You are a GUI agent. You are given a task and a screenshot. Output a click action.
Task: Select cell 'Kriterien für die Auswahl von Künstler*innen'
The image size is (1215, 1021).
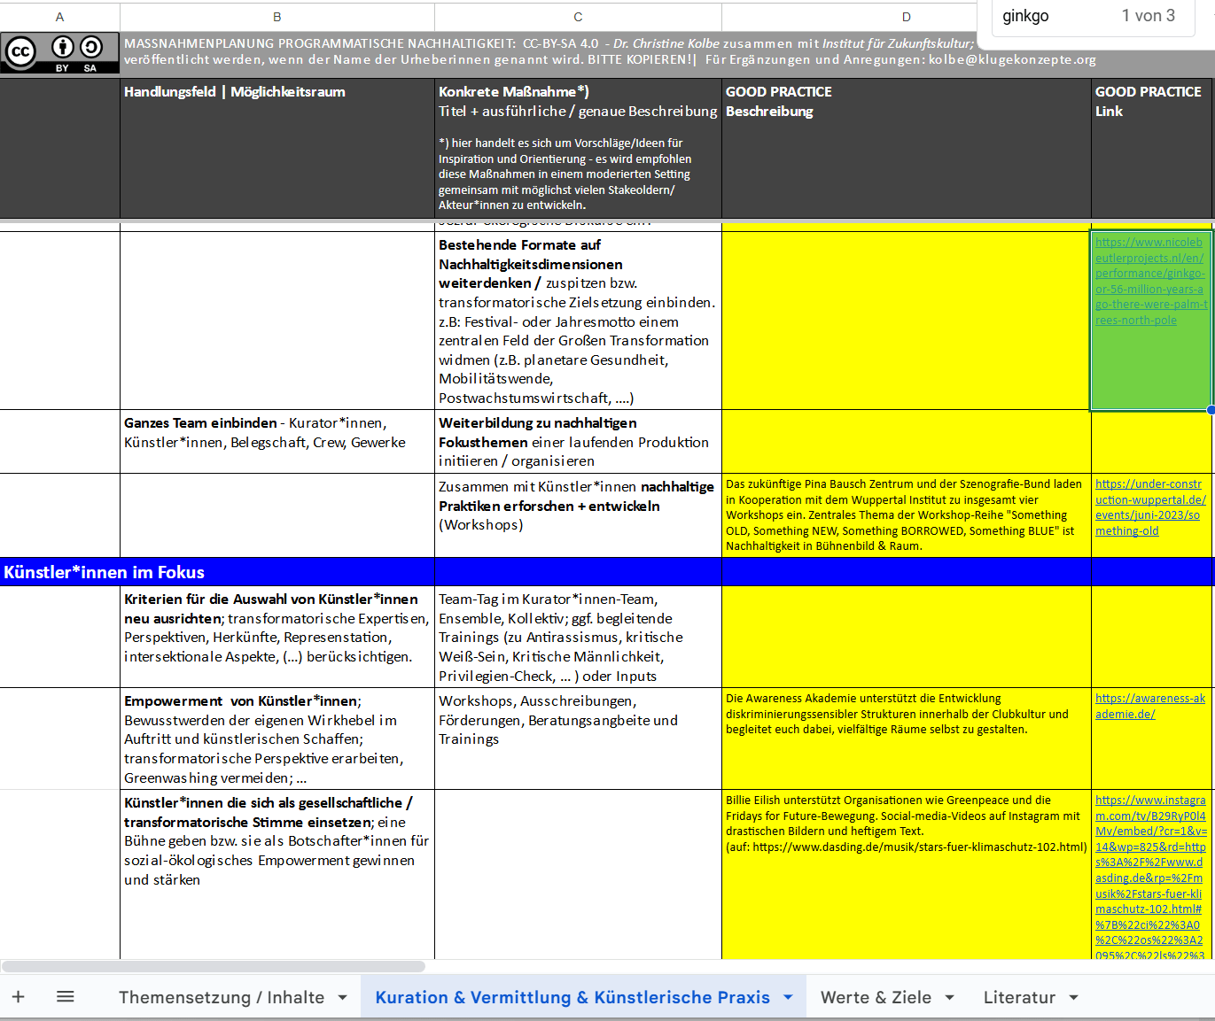point(277,637)
